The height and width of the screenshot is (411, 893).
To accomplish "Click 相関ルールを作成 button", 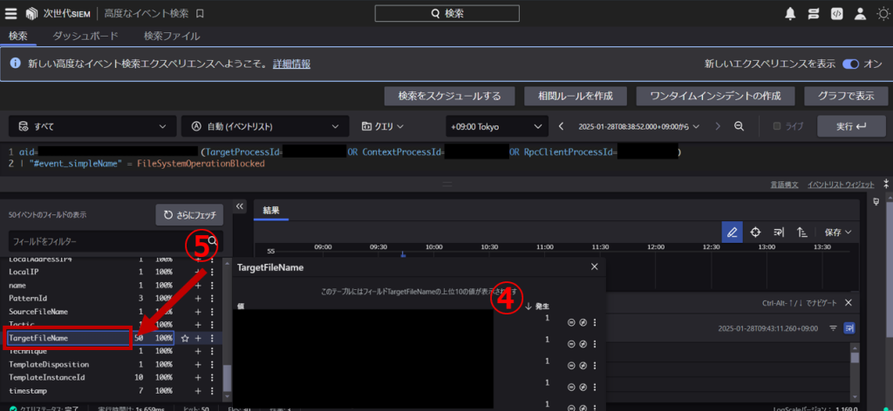I will (x=576, y=96).
